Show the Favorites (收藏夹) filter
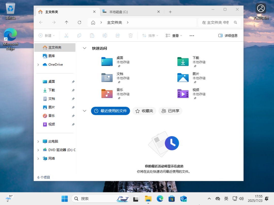Image resolution: width=274 pixels, height=205 pixels. [144, 111]
